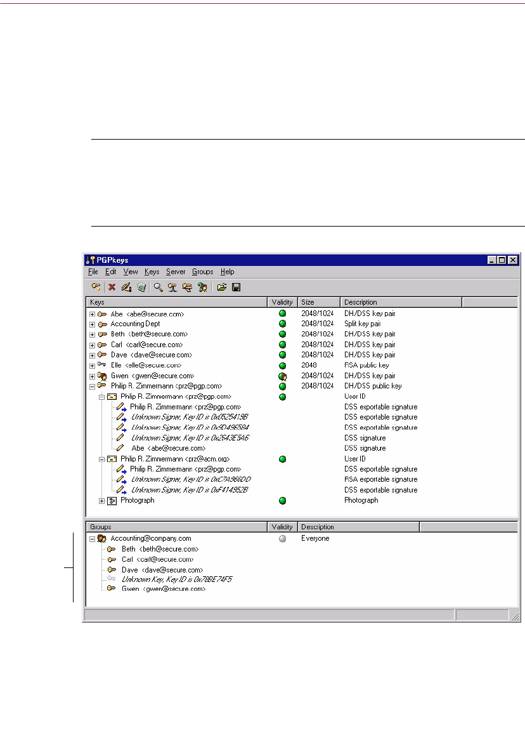Click the Photograph row picture icon
This screenshot has width=525, height=754.
(112, 501)
